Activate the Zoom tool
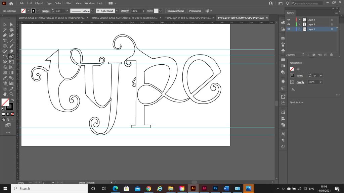This screenshot has height=193, width=344. pyautogui.click(x=11, y=94)
